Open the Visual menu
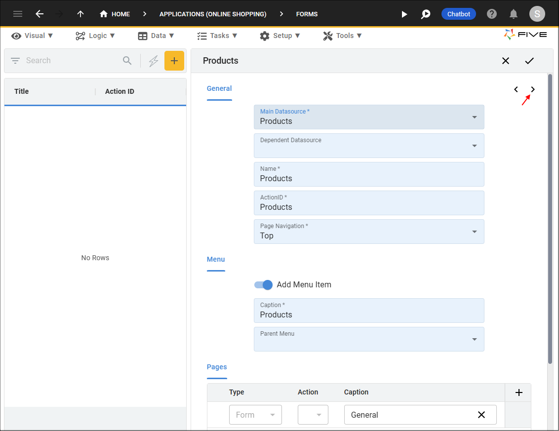Viewport: 559px width, 431px height. (32, 36)
